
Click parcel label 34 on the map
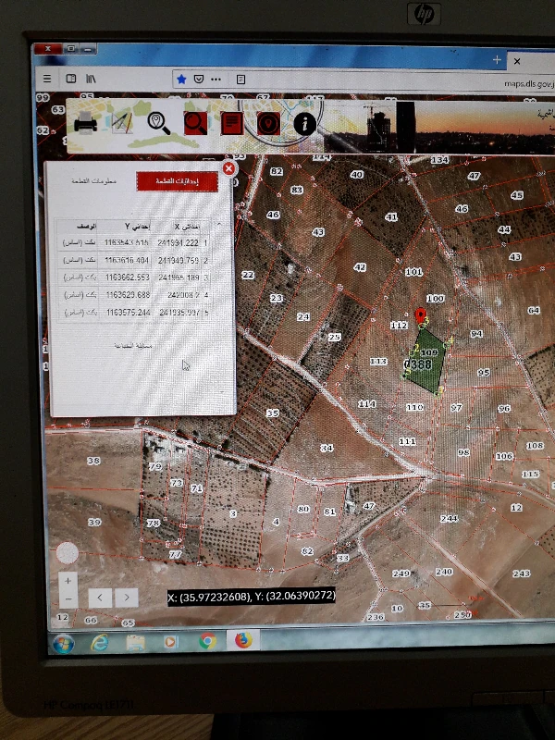[x=327, y=448]
